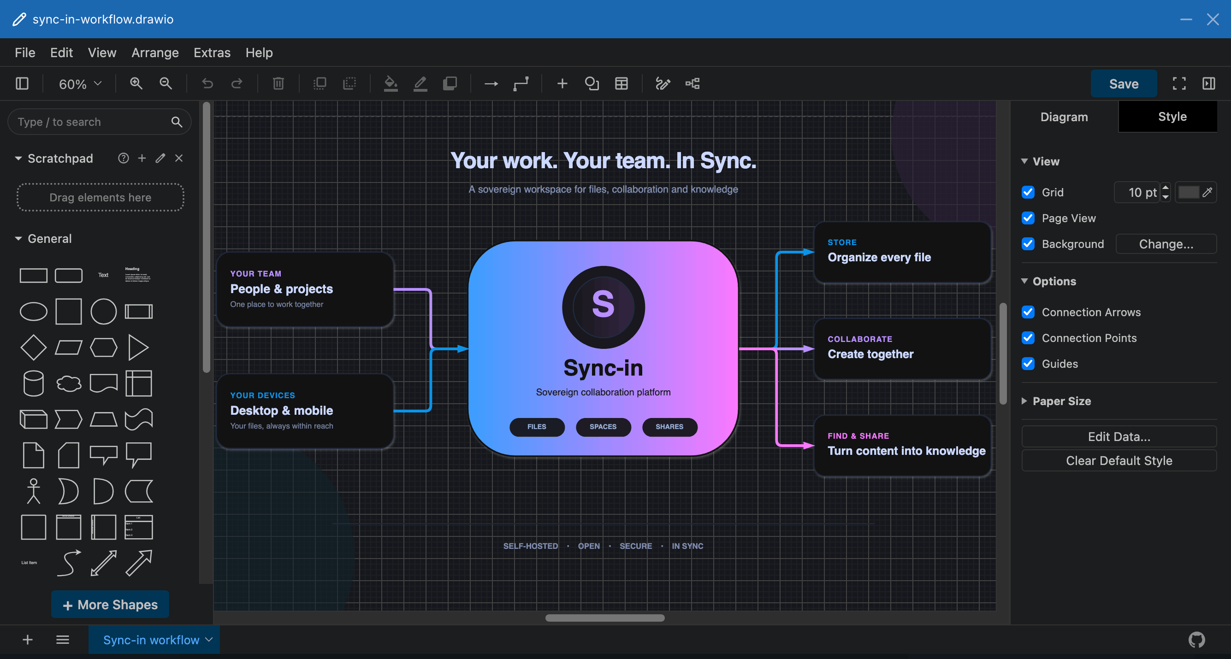
Task: Activate the freehand drawing tool
Action: 663,83
